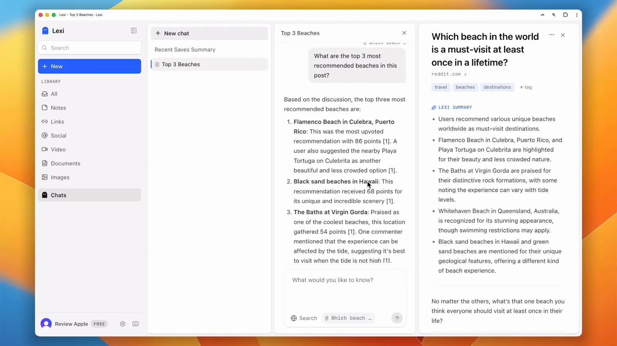Click 'Black sand beaches in Hawaii' heading
This screenshot has width=617, height=346.
pos(336,181)
